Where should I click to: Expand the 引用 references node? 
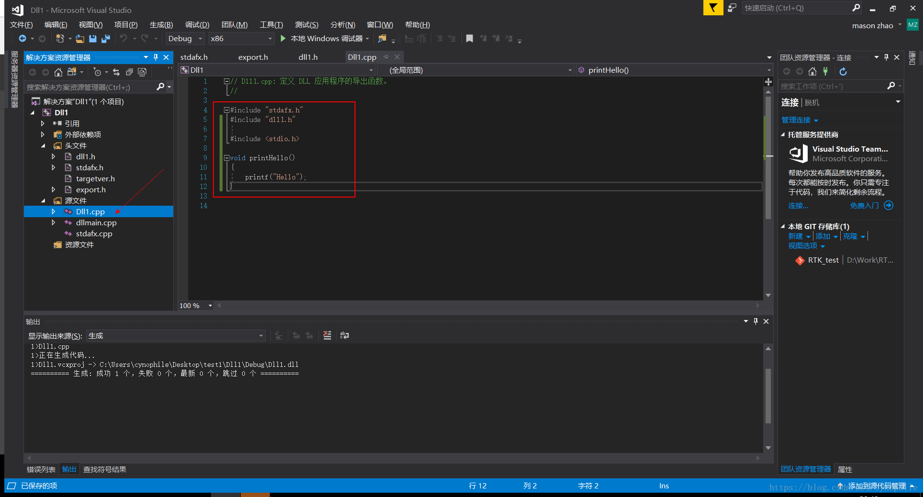[43, 123]
